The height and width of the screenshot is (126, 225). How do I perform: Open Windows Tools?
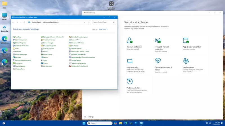click(x=20, y=69)
